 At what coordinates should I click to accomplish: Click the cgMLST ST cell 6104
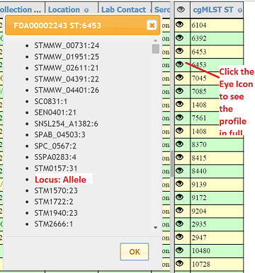pos(217,25)
